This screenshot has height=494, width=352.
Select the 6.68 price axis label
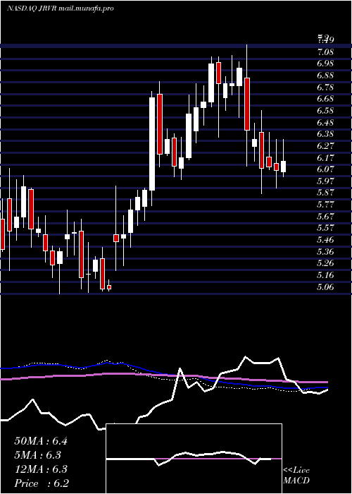point(325,99)
